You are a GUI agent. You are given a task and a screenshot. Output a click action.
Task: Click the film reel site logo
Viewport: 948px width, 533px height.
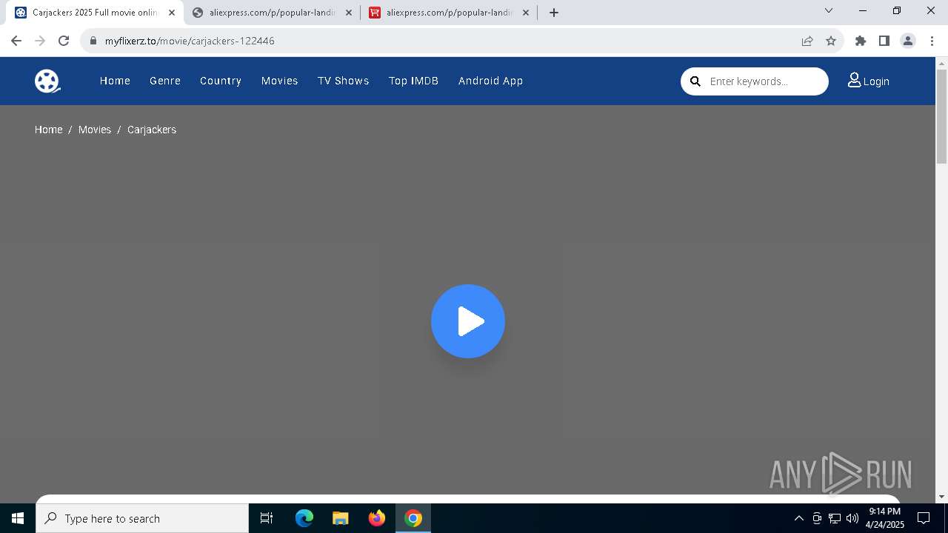[47, 81]
